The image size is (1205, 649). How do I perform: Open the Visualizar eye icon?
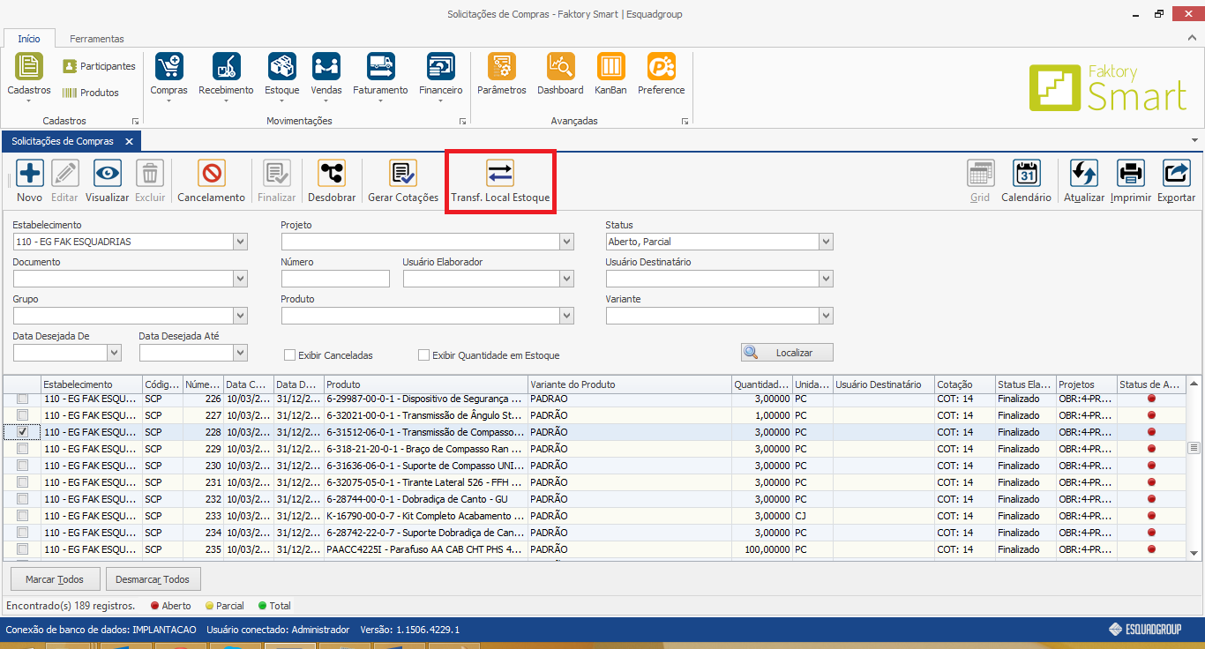pyautogui.click(x=108, y=174)
